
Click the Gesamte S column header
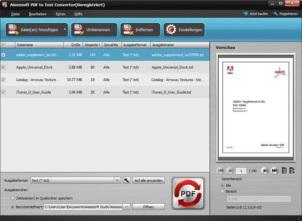[93, 45]
